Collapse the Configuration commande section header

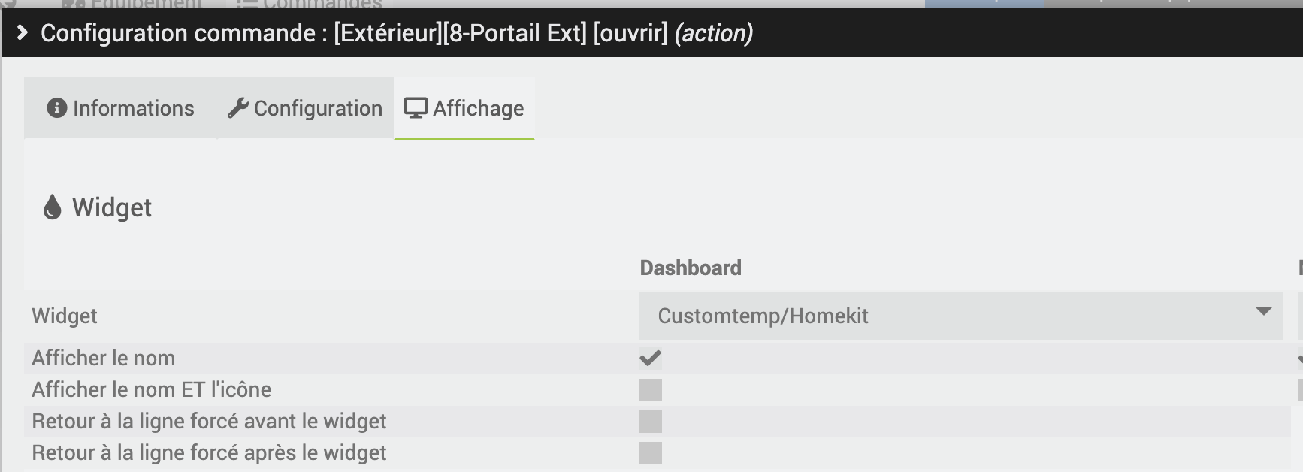[22, 33]
